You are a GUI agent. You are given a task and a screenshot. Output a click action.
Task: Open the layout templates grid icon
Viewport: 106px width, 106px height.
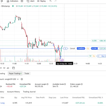coord(22,1)
